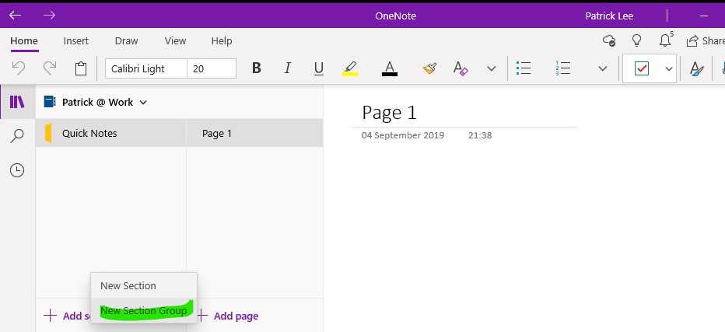Click the Add page button
The image size is (725, 332).
click(x=227, y=316)
